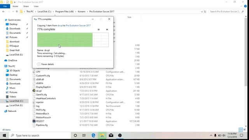The image size is (249, 140).
Task: Switch to the View ribbon tab
Action: (36, 6)
